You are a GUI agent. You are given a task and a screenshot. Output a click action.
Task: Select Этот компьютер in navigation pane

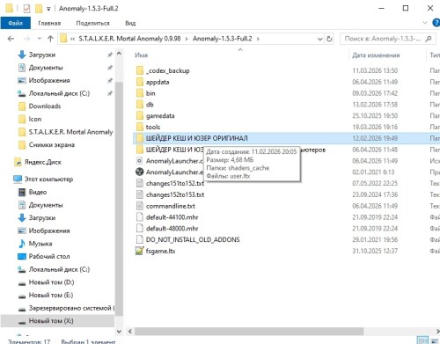[48, 179]
